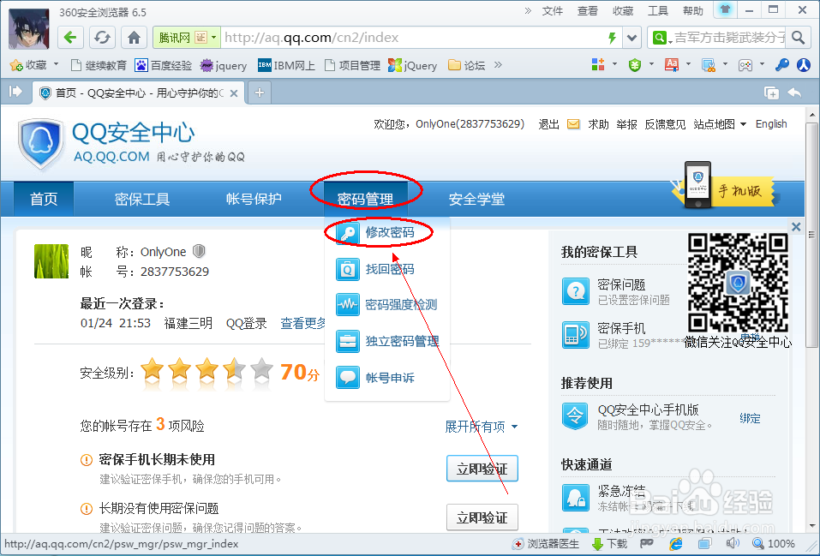The height and width of the screenshot is (556, 820).
Task: Click 立即验证 for 密保手机长期未使用
Action: click(482, 469)
